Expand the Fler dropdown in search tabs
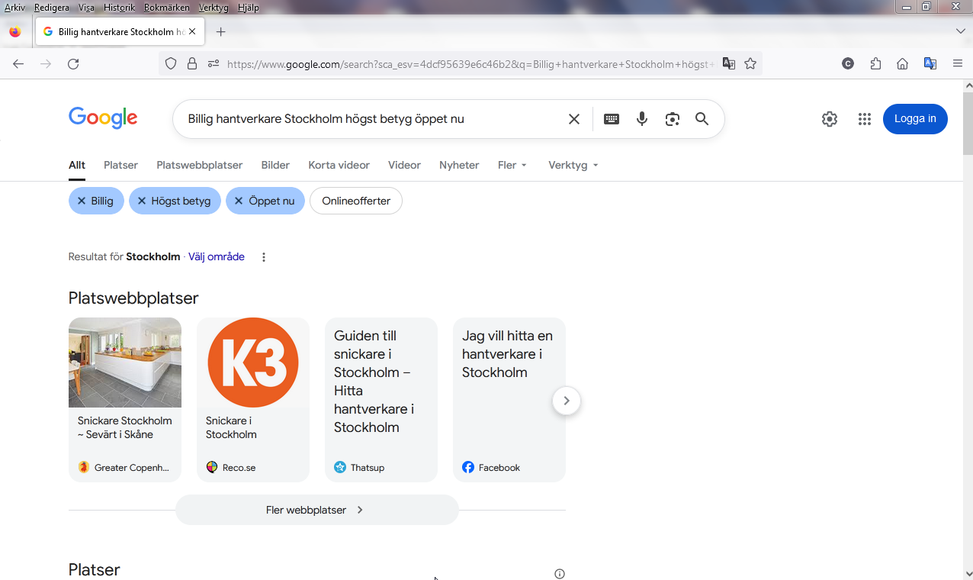 [x=512, y=165]
